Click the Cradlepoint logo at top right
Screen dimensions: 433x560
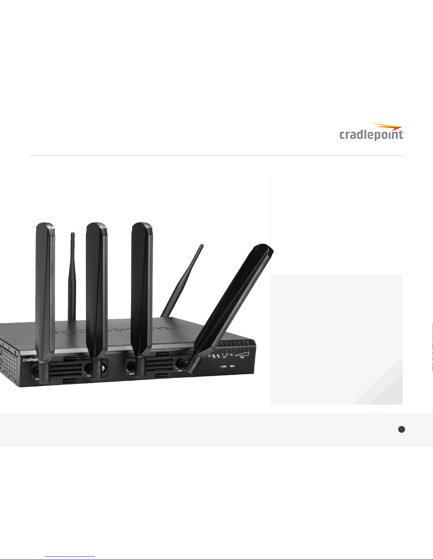tap(371, 132)
